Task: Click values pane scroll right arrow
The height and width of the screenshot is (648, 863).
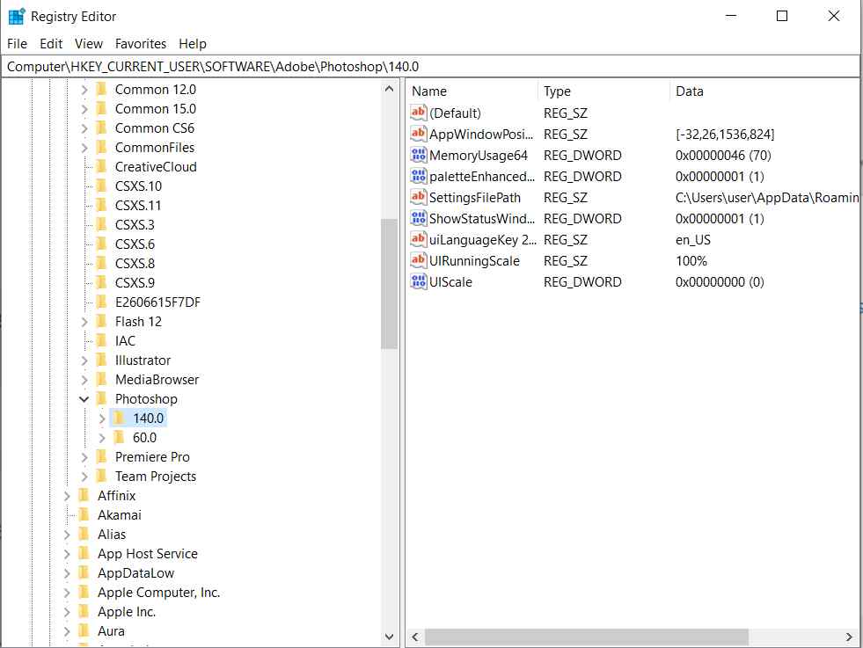Action: (849, 637)
